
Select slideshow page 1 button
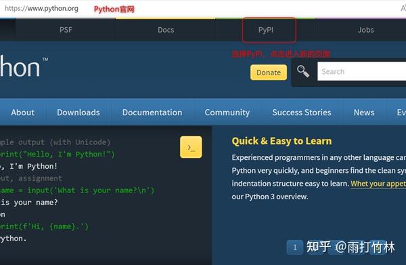tap(294, 247)
